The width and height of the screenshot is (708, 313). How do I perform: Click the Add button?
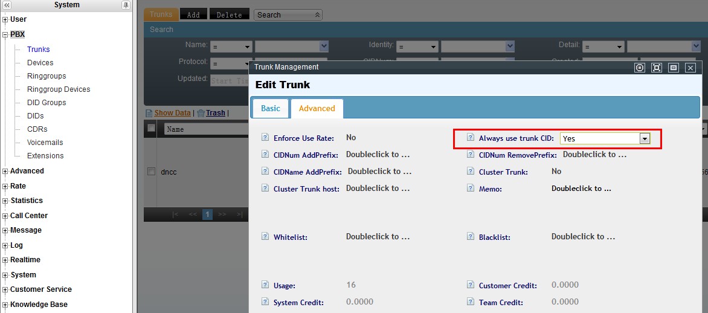click(x=193, y=15)
